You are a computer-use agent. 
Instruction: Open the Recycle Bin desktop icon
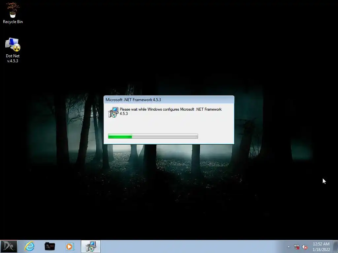coord(13,13)
